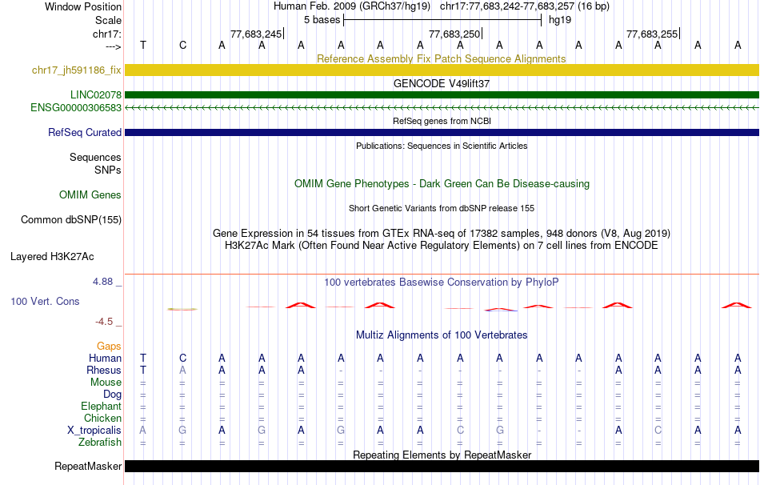This screenshot has width=760, height=485.
Task: Click the blue RefSeq Curated bar
Action: (x=442, y=132)
